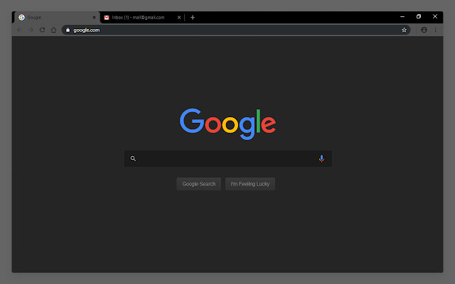Bookmark this page with the star icon
The height and width of the screenshot is (284, 455).
click(x=404, y=30)
